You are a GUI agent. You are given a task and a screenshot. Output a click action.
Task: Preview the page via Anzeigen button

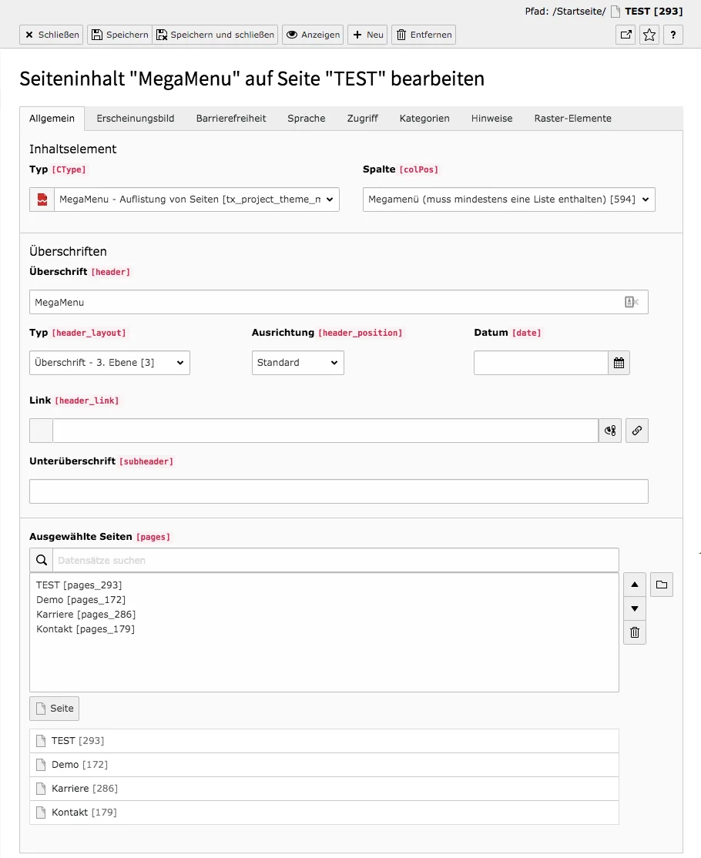[312, 35]
